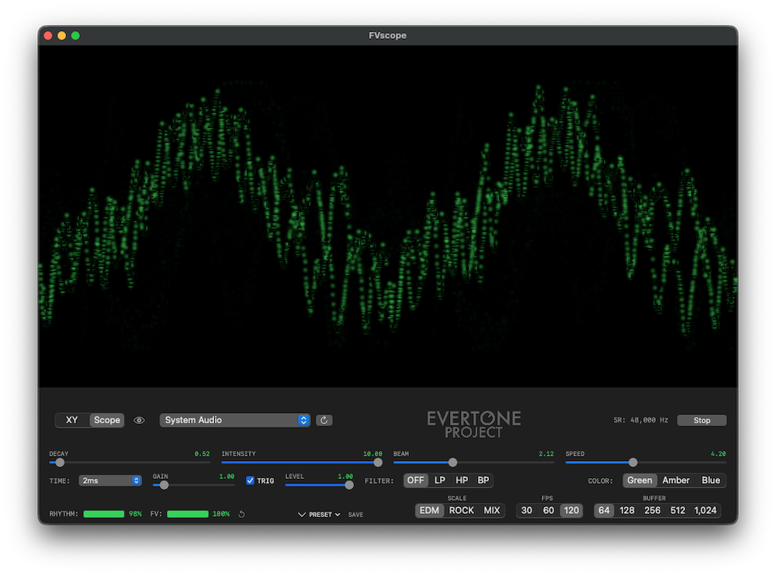This screenshot has height=575, width=776.
Task: Switch to XY display mode
Action: coord(72,420)
